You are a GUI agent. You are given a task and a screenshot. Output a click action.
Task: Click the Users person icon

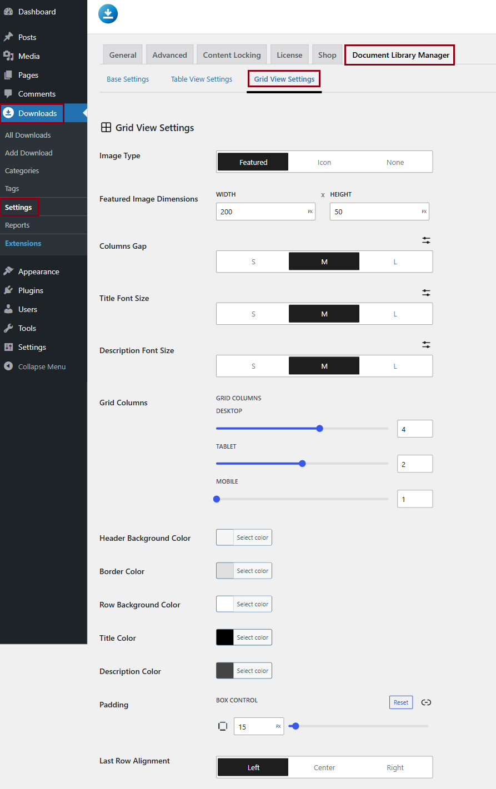[8, 309]
